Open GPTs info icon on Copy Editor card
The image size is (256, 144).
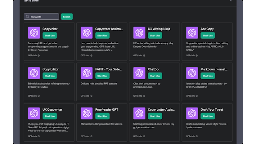(x=39, y=96)
